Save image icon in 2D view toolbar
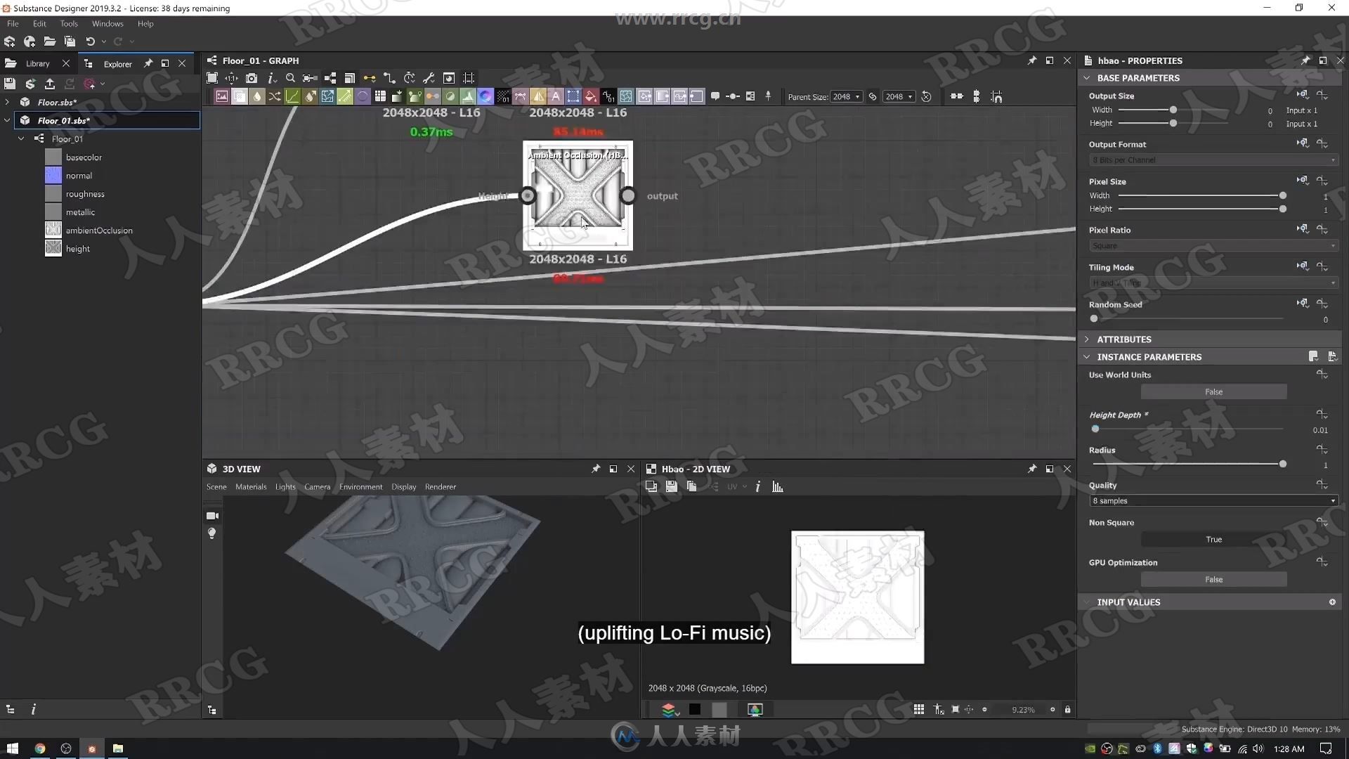The image size is (1349, 759). click(672, 487)
